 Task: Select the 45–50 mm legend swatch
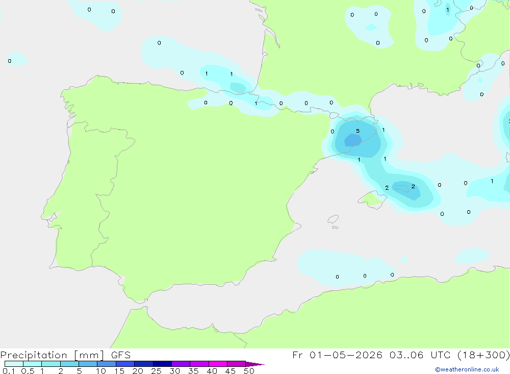point(237,364)
